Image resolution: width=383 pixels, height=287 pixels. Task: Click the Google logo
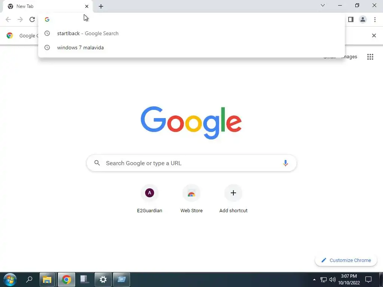pyautogui.click(x=191, y=123)
